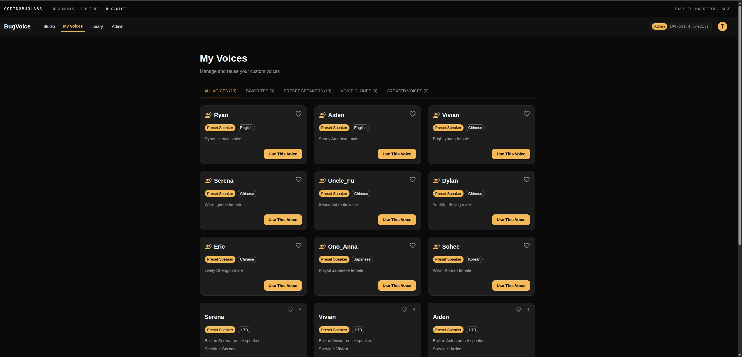The image size is (742, 357).
Task: Toggle the heart on the Sohee card
Action: 526,245
